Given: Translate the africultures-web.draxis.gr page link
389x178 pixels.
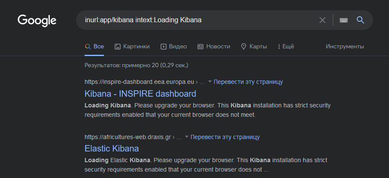Looking at the screenshot, I should (x=225, y=137).
